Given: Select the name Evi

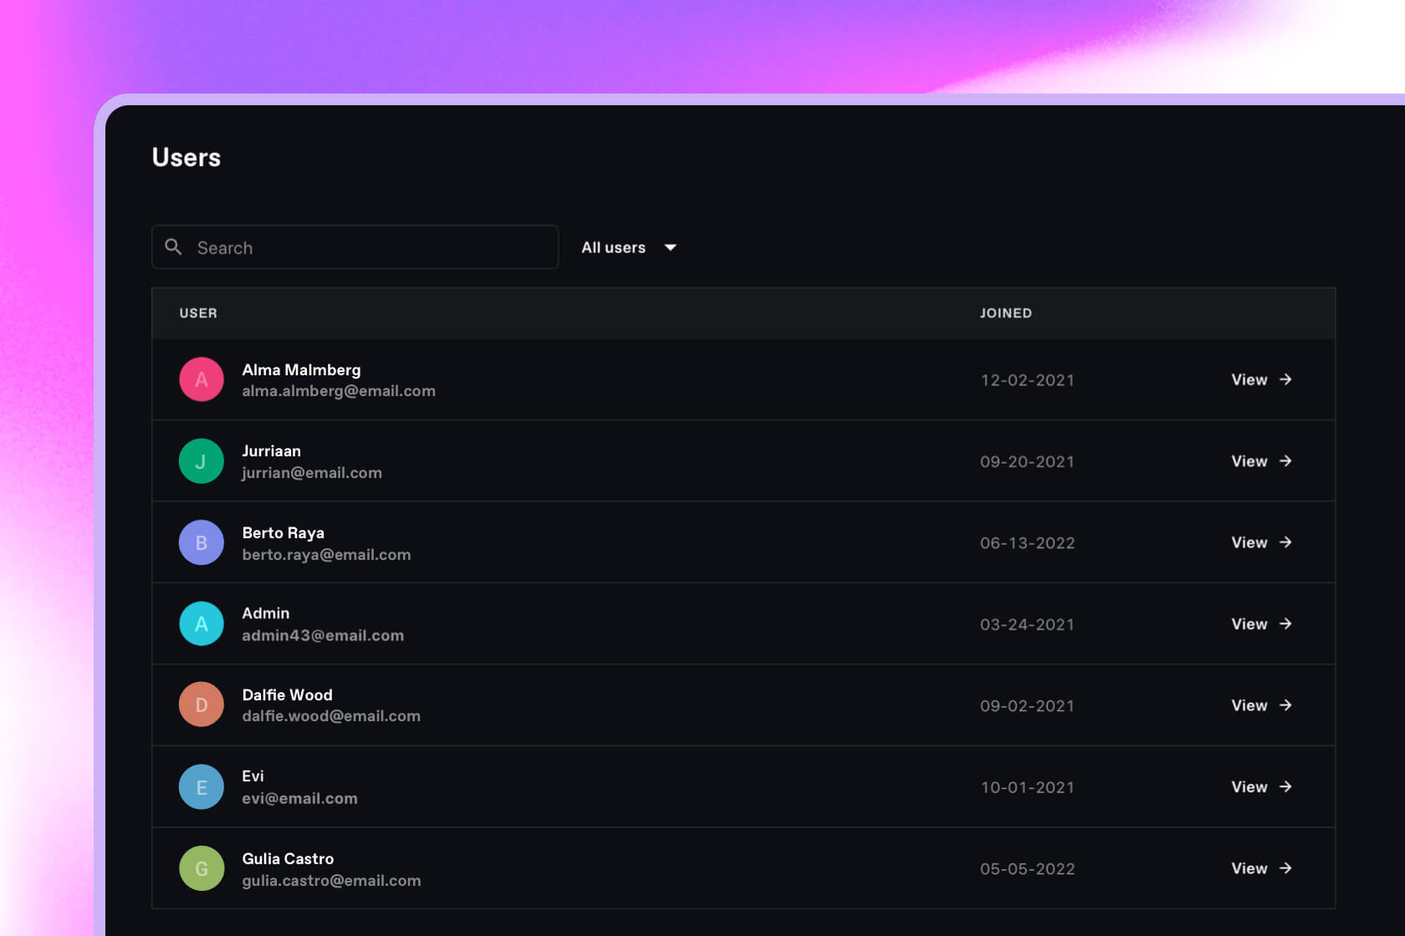Looking at the screenshot, I should tap(253, 776).
